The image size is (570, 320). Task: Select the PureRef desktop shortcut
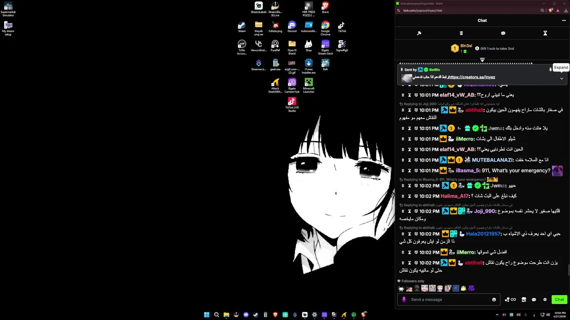click(x=275, y=46)
